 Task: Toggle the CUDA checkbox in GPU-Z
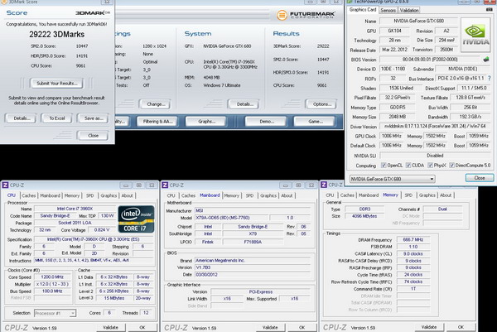[x=408, y=165]
